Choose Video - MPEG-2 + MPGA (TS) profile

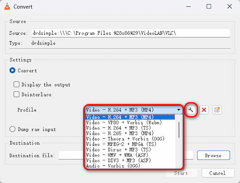tap(130, 144)
